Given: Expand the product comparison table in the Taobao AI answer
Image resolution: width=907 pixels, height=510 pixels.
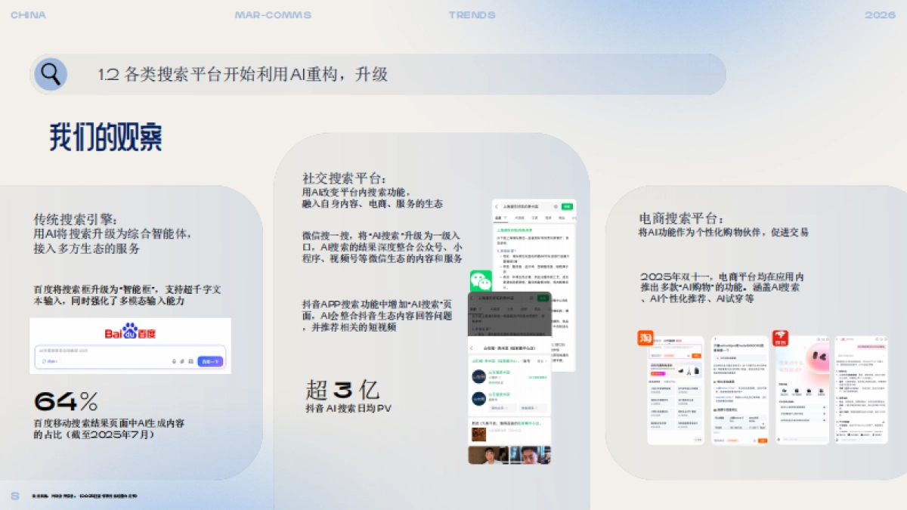Looking at the screenshot, I should click(x=763, y=423).
